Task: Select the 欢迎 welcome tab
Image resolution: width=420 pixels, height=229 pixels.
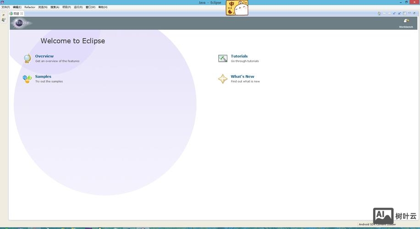Action: click(16, 13)
